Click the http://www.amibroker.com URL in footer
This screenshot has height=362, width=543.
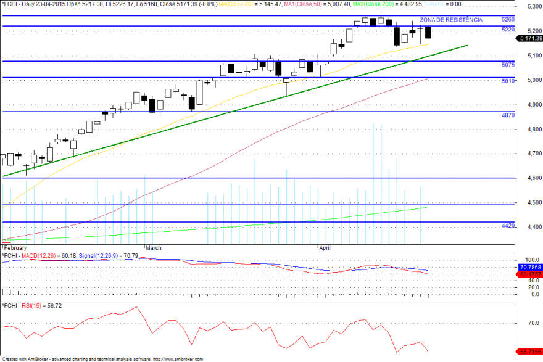[x=178, y=360]
